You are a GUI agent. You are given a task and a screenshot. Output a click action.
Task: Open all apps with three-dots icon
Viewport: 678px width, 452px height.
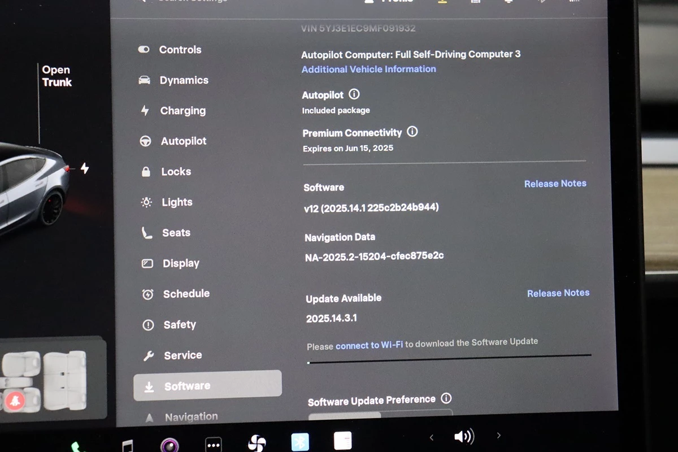(x=213, y=445)
